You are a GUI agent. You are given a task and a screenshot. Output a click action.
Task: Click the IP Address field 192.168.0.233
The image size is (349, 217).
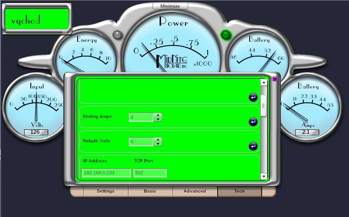[x=107, y=173]
